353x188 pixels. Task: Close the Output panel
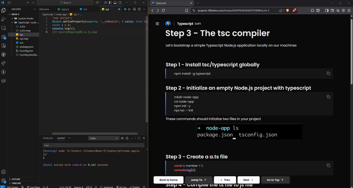(144, 138)
